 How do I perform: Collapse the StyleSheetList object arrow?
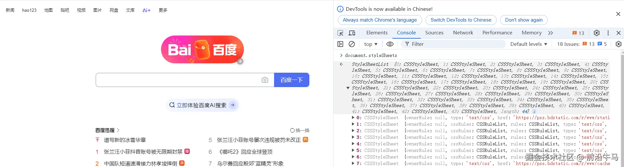(x=348, y=88)
